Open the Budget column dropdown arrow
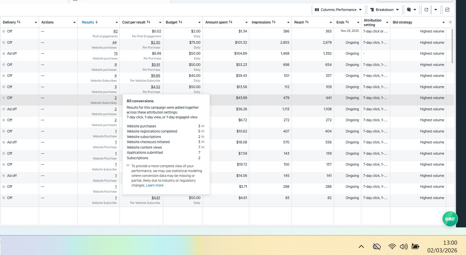 [200, 23]
